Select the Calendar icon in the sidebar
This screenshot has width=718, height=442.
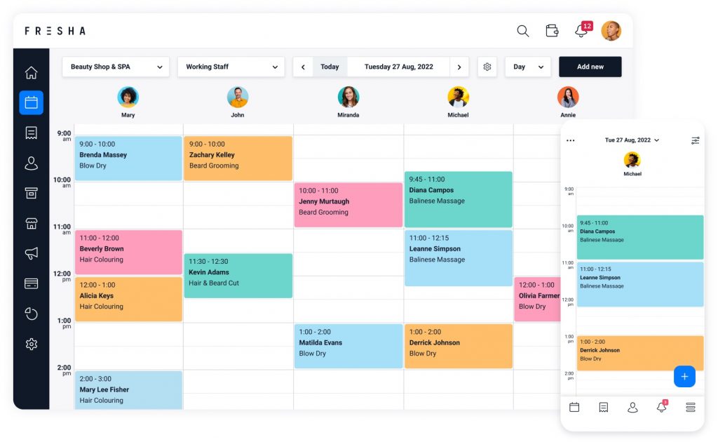point(31,102)
